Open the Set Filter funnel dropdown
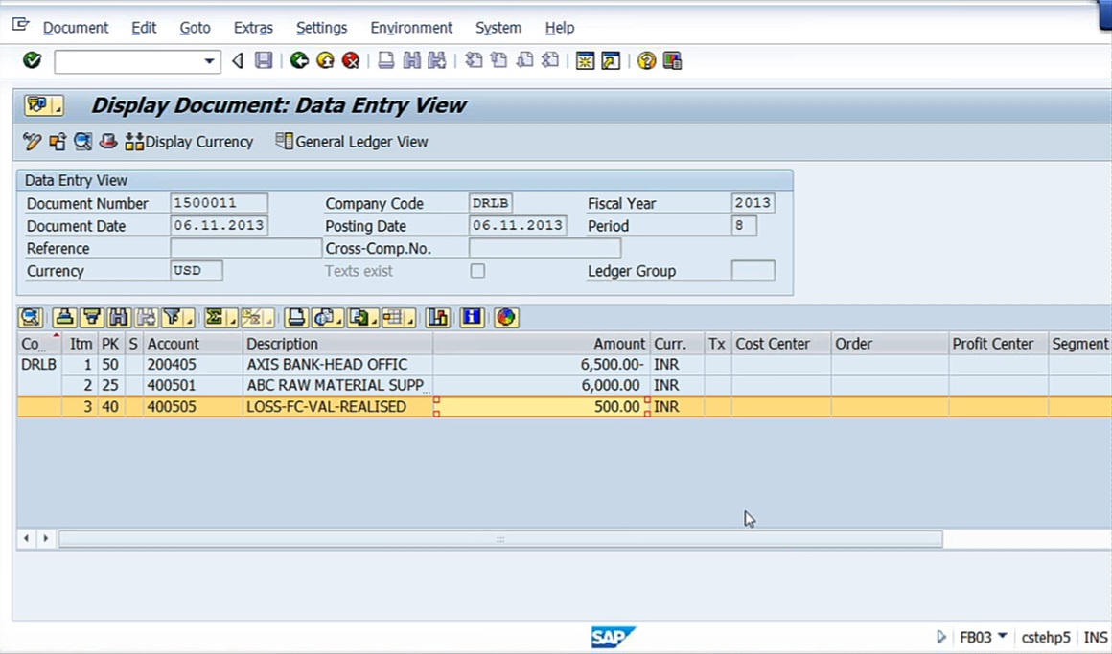Image resolution: width=1112 pixels, height=654 pixels. tap(178, 318)
